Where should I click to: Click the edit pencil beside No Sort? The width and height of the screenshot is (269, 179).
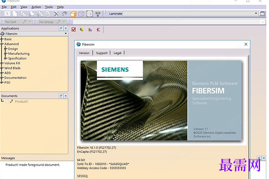[x=24, y=22]
